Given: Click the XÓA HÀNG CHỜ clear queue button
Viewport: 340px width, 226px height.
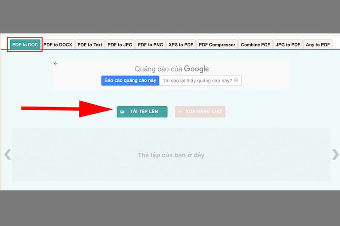Looking at the screenshot, I should 200,112.
